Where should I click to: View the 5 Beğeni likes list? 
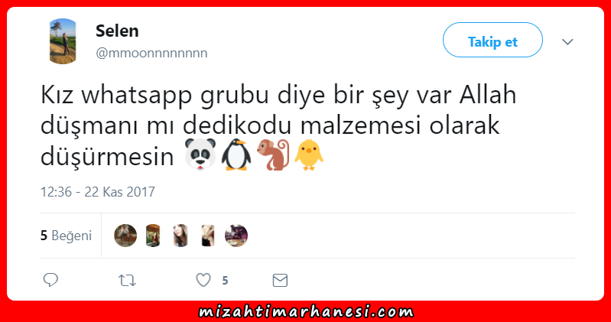(66, 236)
